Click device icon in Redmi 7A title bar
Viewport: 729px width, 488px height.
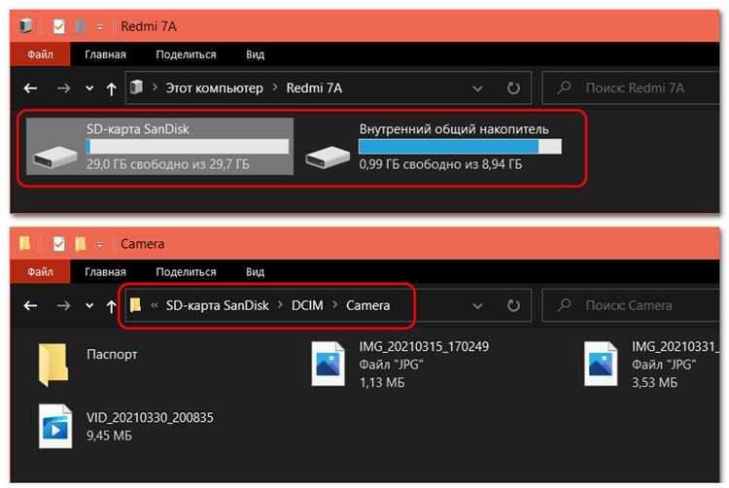click(25, 26)
